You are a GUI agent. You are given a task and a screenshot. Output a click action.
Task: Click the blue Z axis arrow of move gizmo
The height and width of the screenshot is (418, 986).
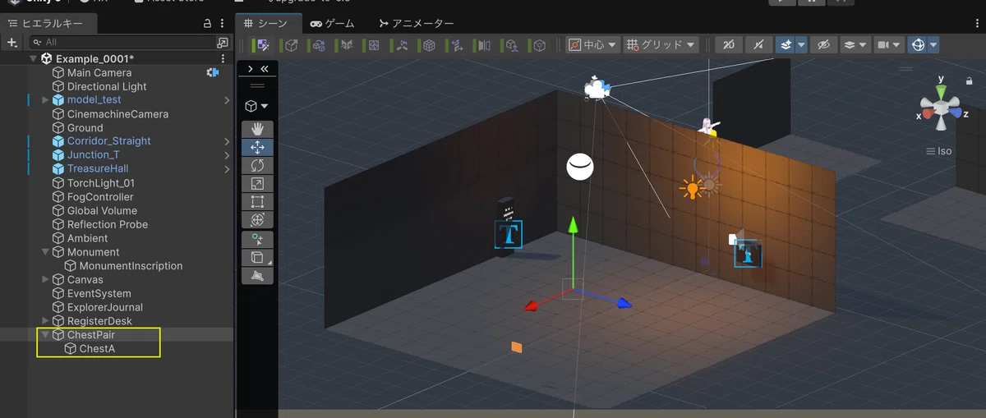click(x=624, y=303)
